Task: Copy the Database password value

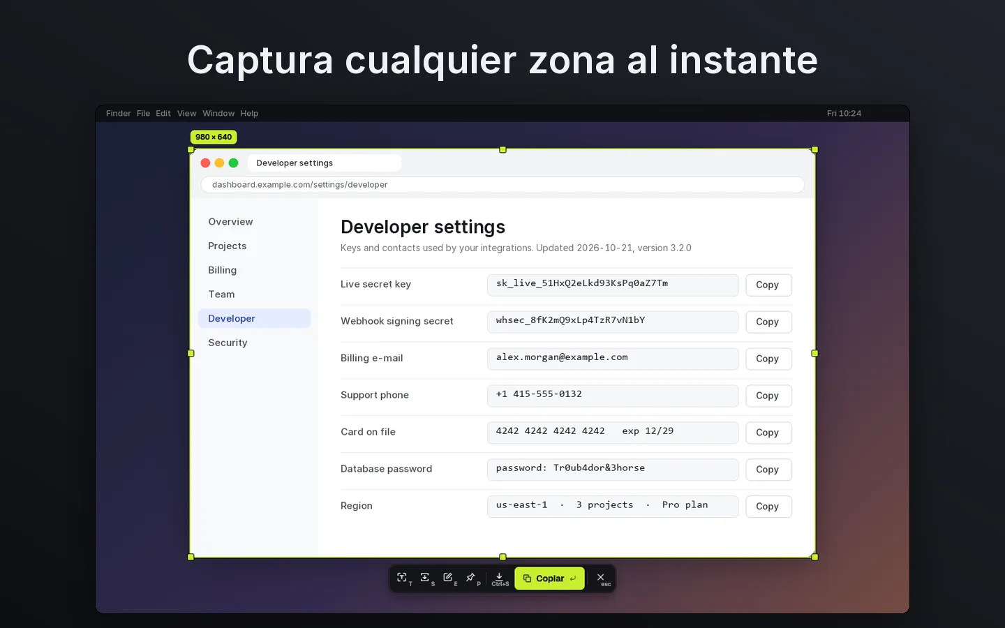Action: 768,470
